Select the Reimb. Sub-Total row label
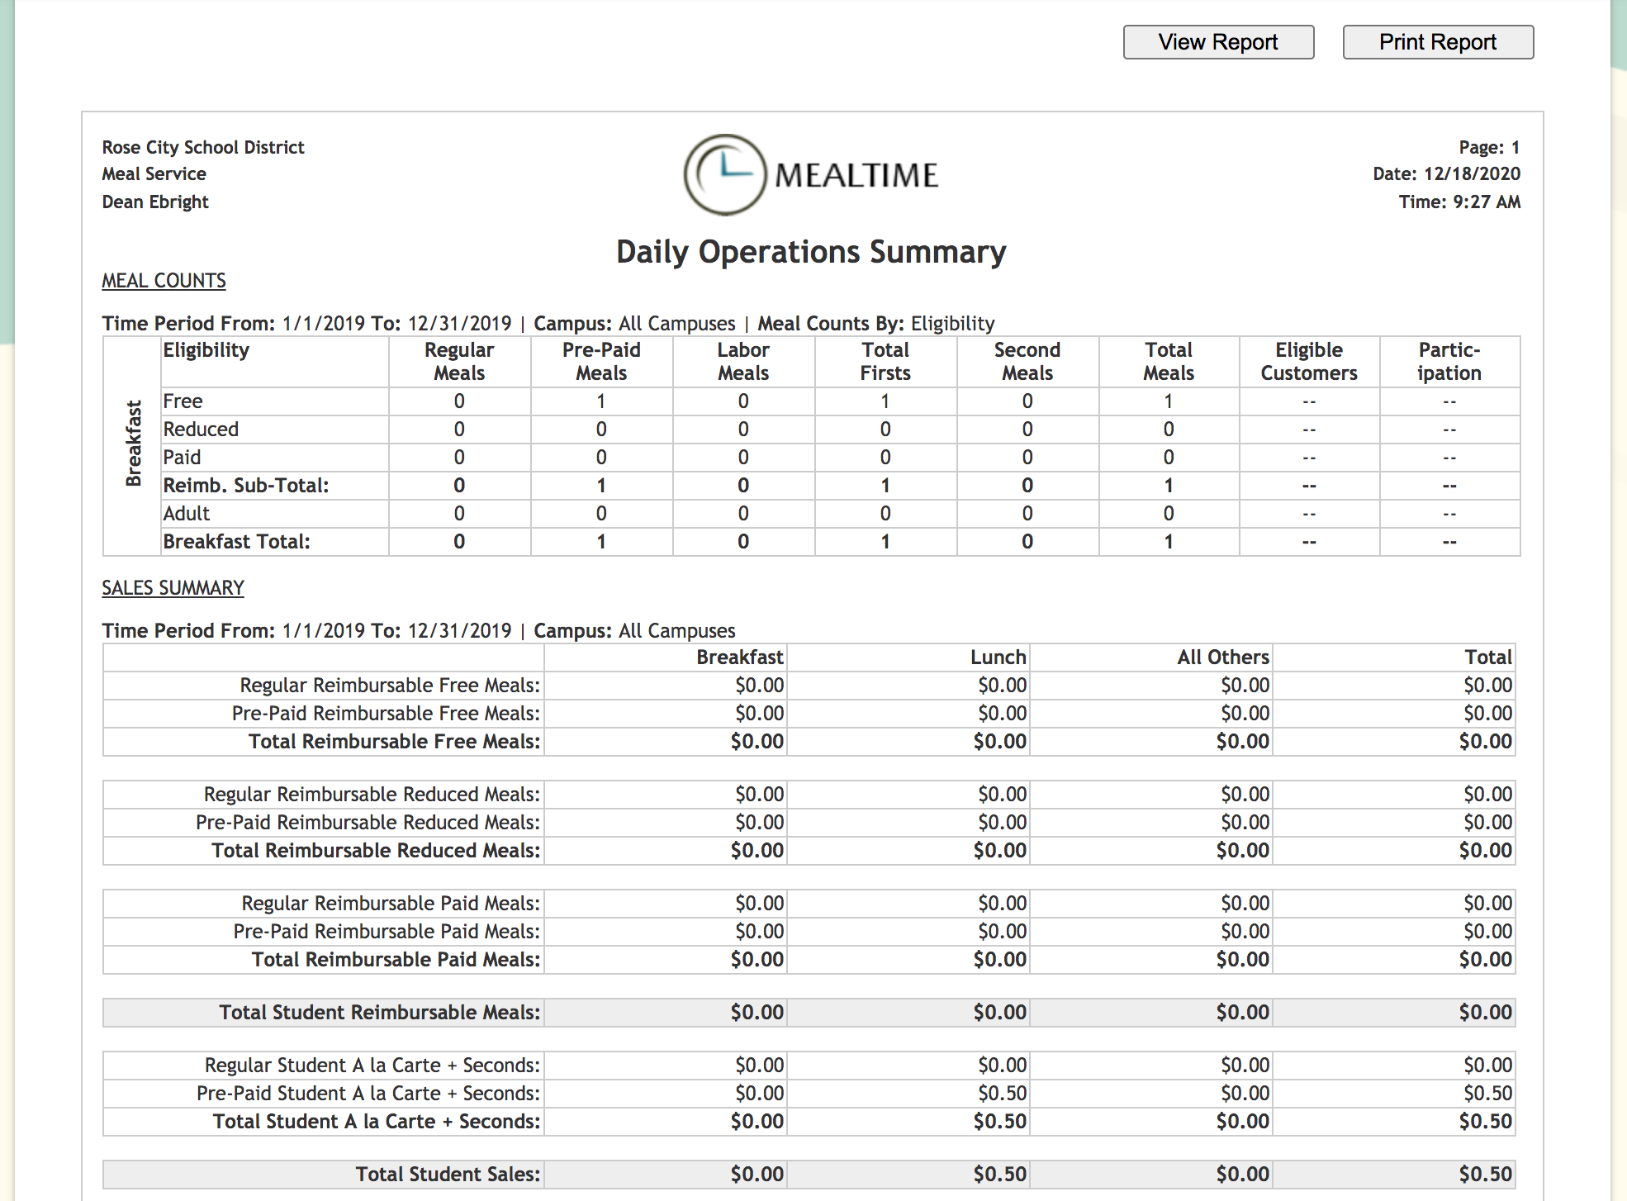 (x=245, y=486)
